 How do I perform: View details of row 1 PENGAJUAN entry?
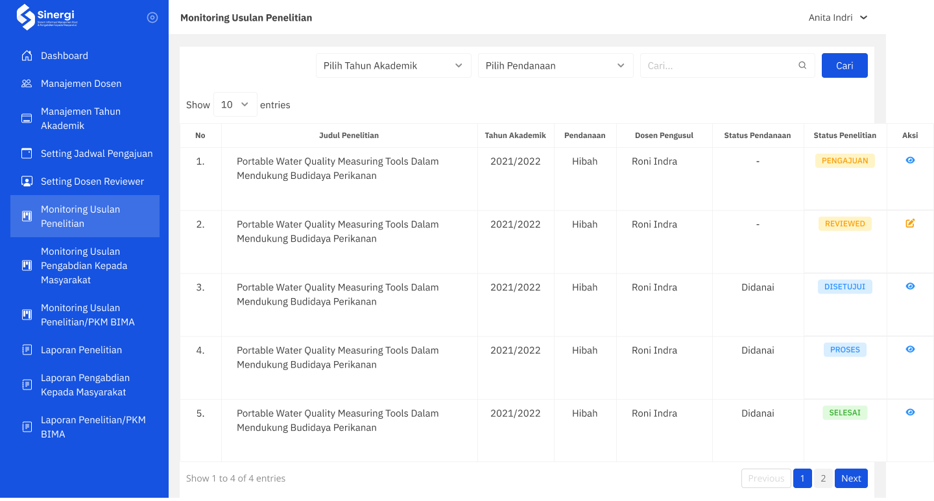(910, 160)
